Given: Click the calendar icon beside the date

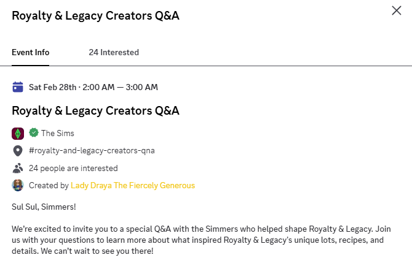Looking at the screenshot, I should 18,87.
